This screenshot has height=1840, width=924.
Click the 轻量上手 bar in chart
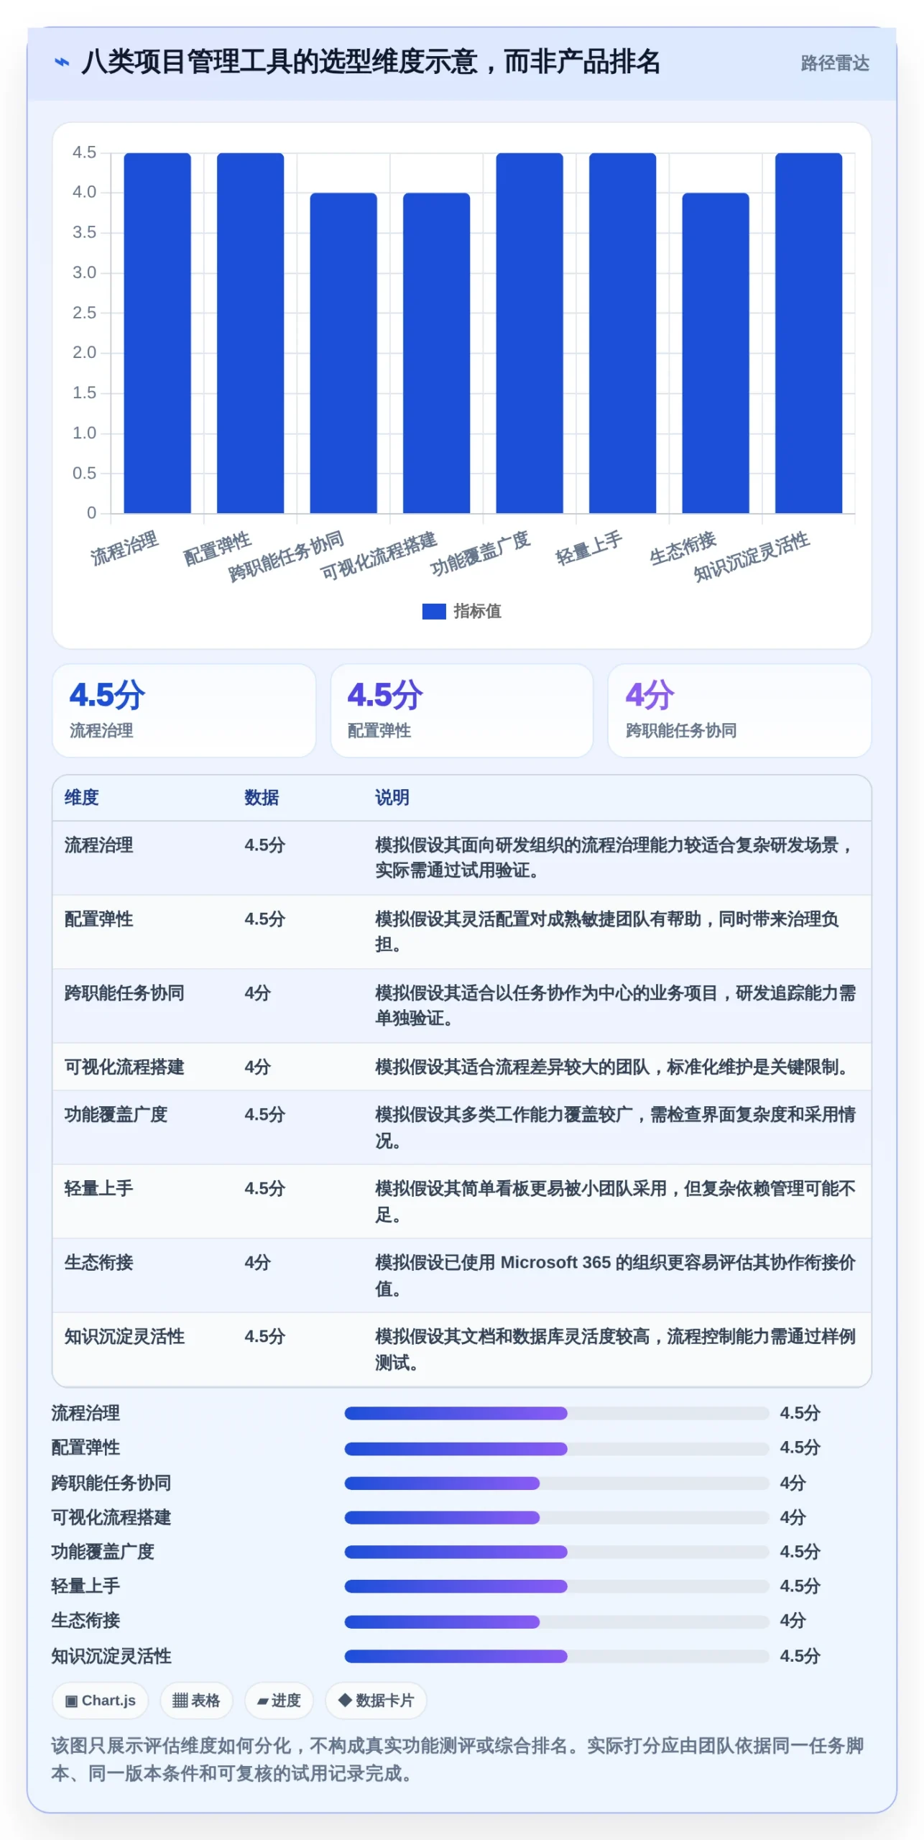tap(622, 333)
